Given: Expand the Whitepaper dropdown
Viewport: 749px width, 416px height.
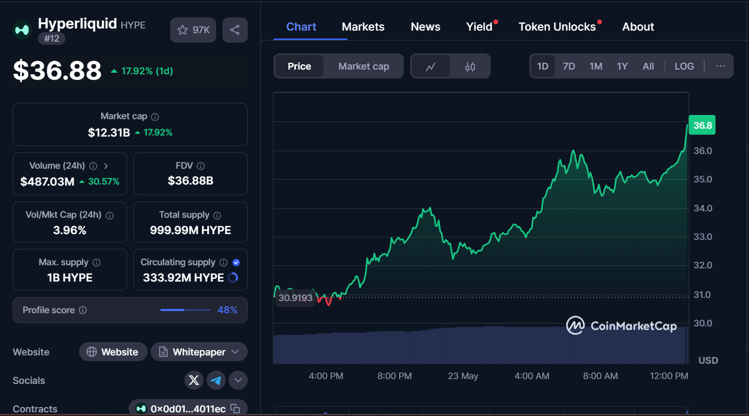Looking at the screenshot, I should click(x=199, y=352).
